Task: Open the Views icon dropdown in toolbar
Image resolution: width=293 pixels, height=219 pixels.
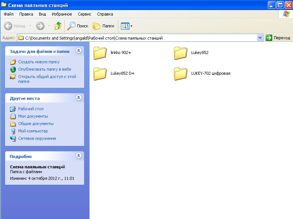Action: (127, 26)
